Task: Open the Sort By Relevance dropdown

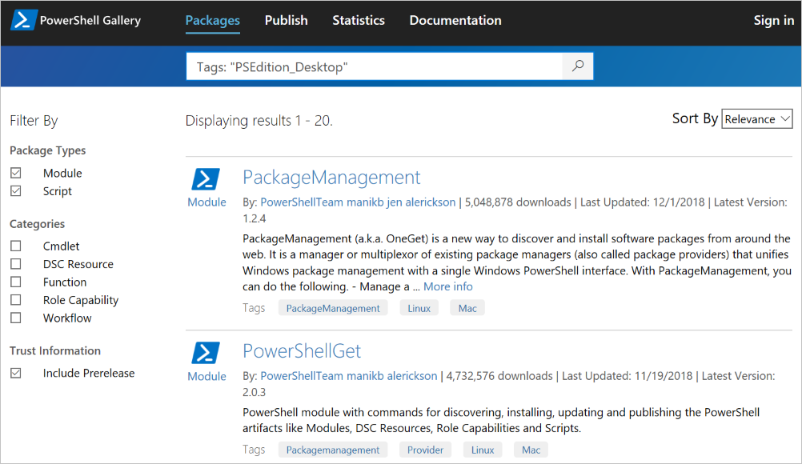Action: (756, 118)
